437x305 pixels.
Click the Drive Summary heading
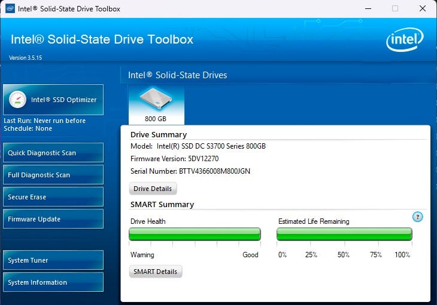159,135
